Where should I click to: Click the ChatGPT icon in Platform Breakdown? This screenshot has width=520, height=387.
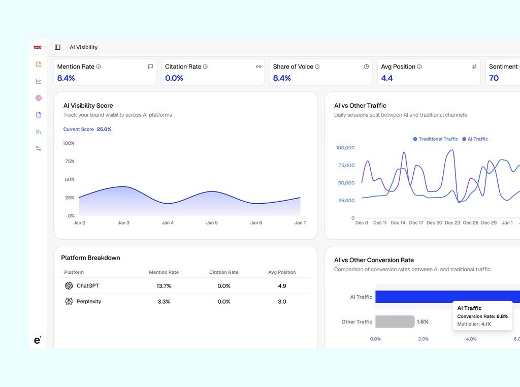click(x=69, y=286)
